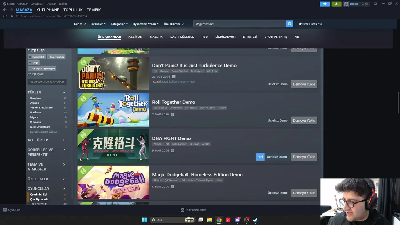Open the Windows Start menu
This screenshot has width=400, height=225.
tap(145, 220)
